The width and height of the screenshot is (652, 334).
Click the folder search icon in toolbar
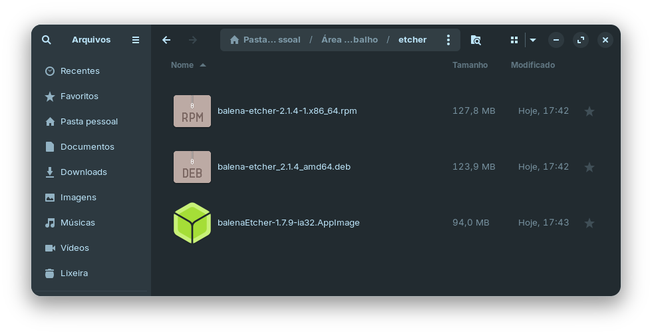coord(476,40)
